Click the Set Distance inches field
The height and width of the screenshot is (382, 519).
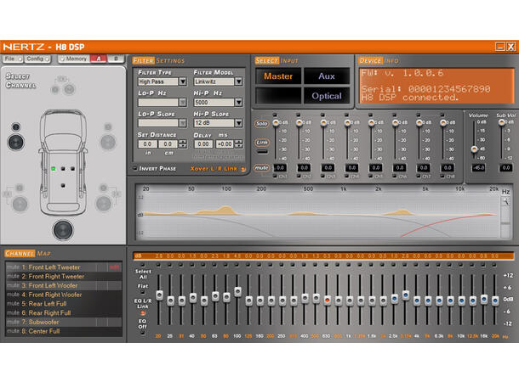tap(147, 144)
